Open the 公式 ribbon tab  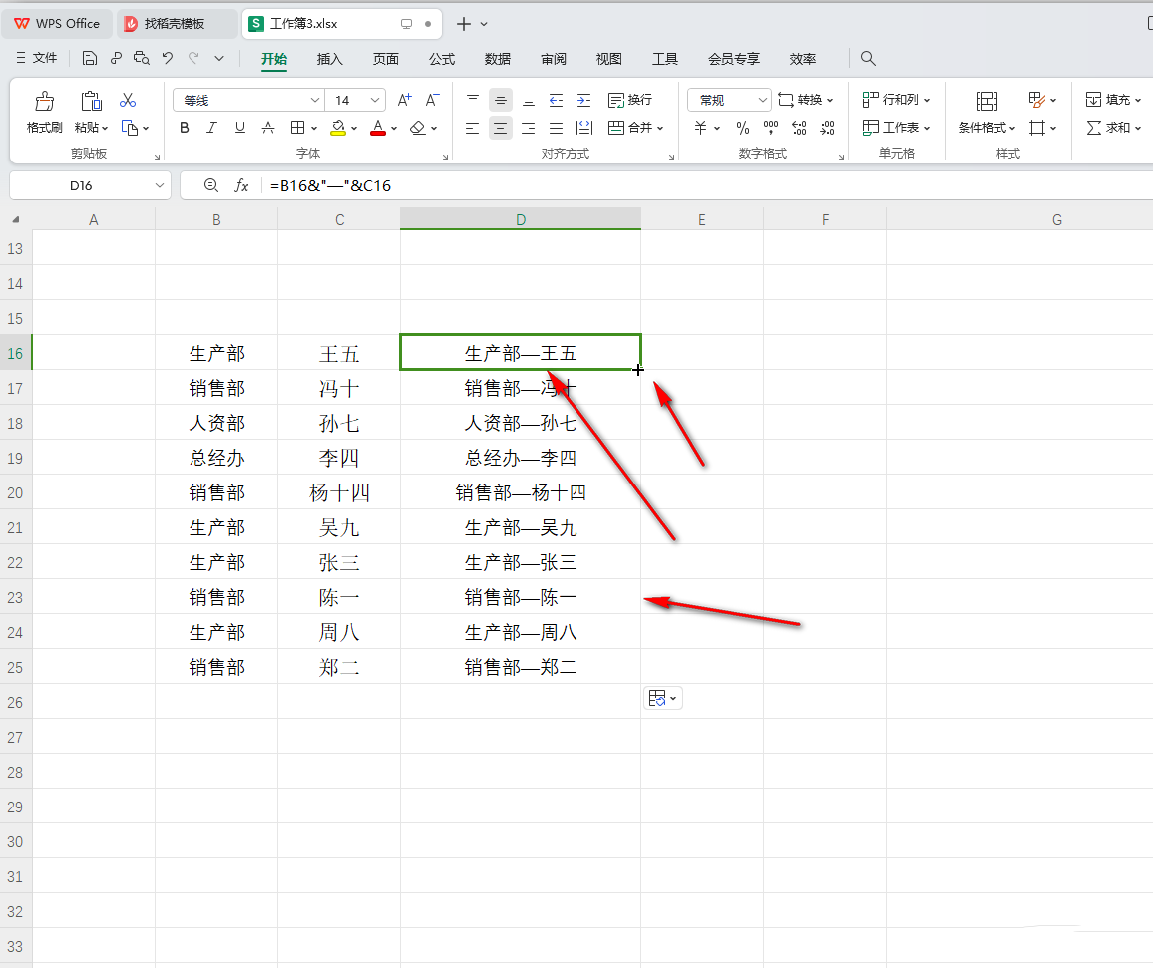tap(441, 59)
